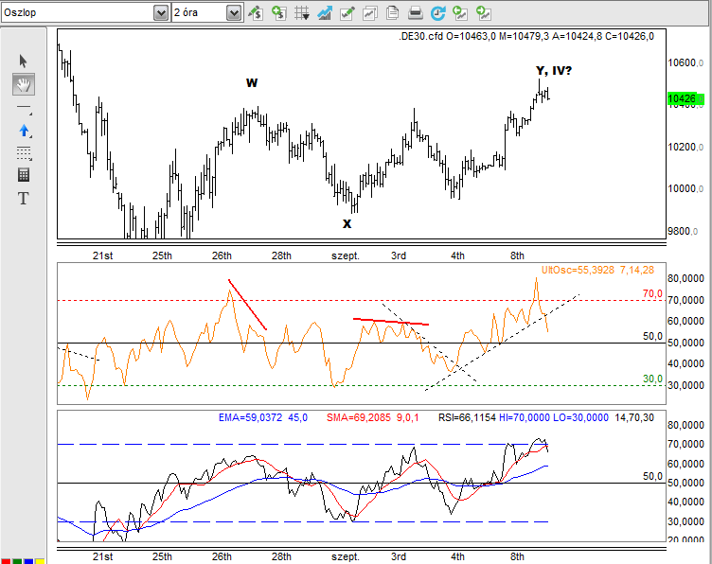712x564 pixels.
Task: Click the indicators blue-arrow chart icon
Action: point(324,12)
